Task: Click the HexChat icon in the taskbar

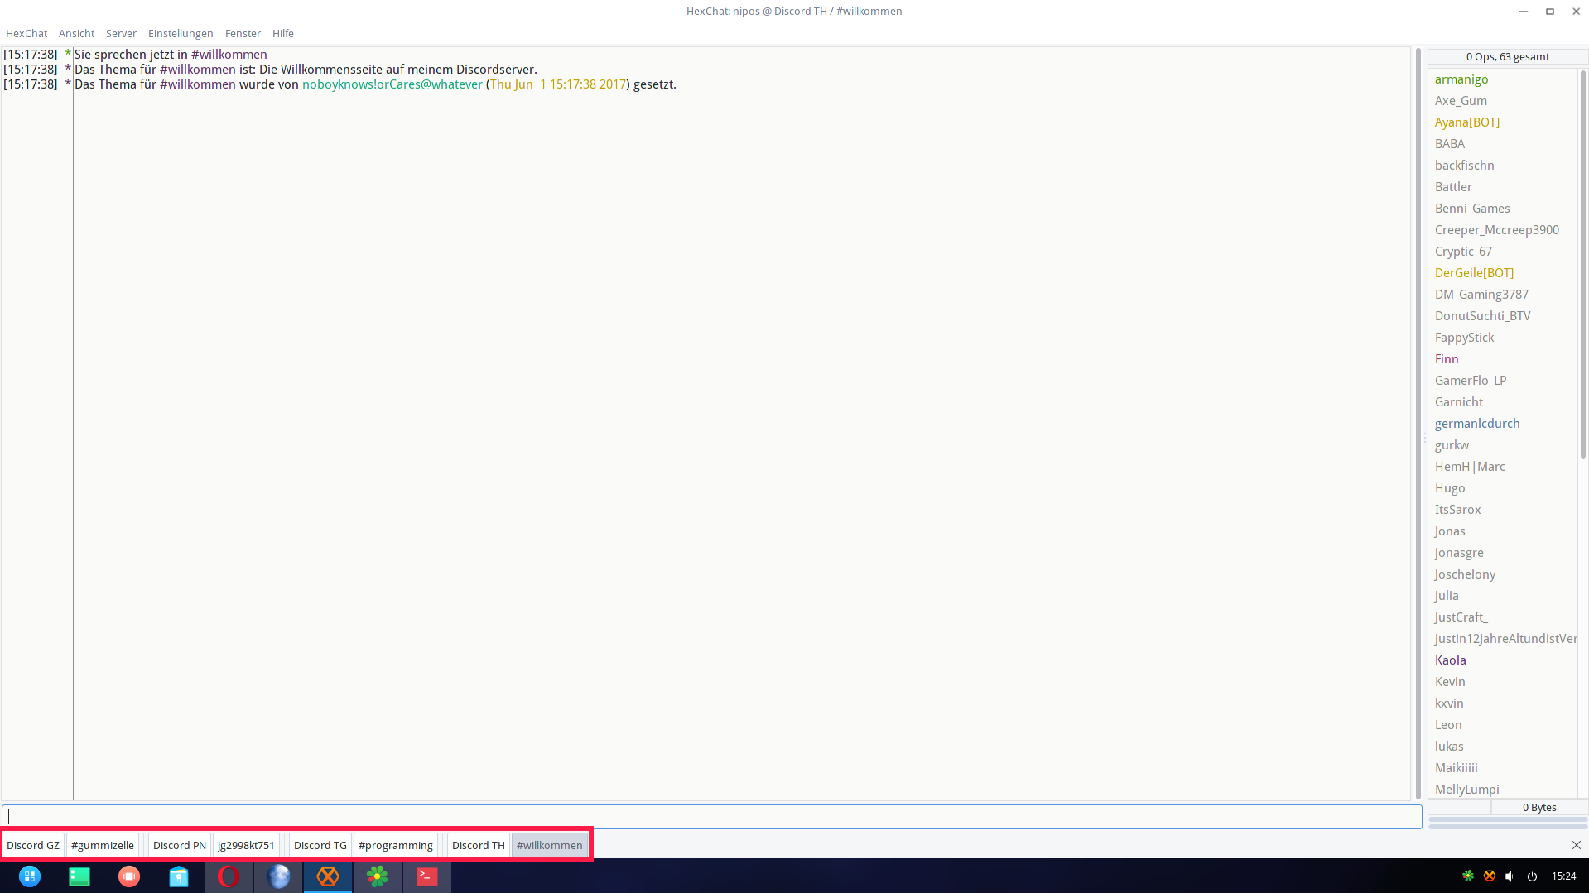Action: [328, 876]
